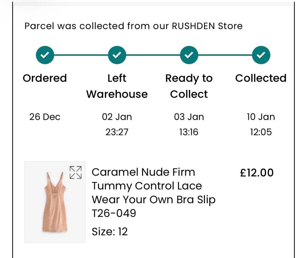Click the 10 Jan 12:05 collected timestamp
This screenshot has height=258, width=307.
261,124
